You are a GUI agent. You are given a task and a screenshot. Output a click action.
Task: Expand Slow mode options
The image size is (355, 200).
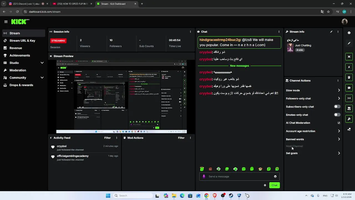point(339,90)
